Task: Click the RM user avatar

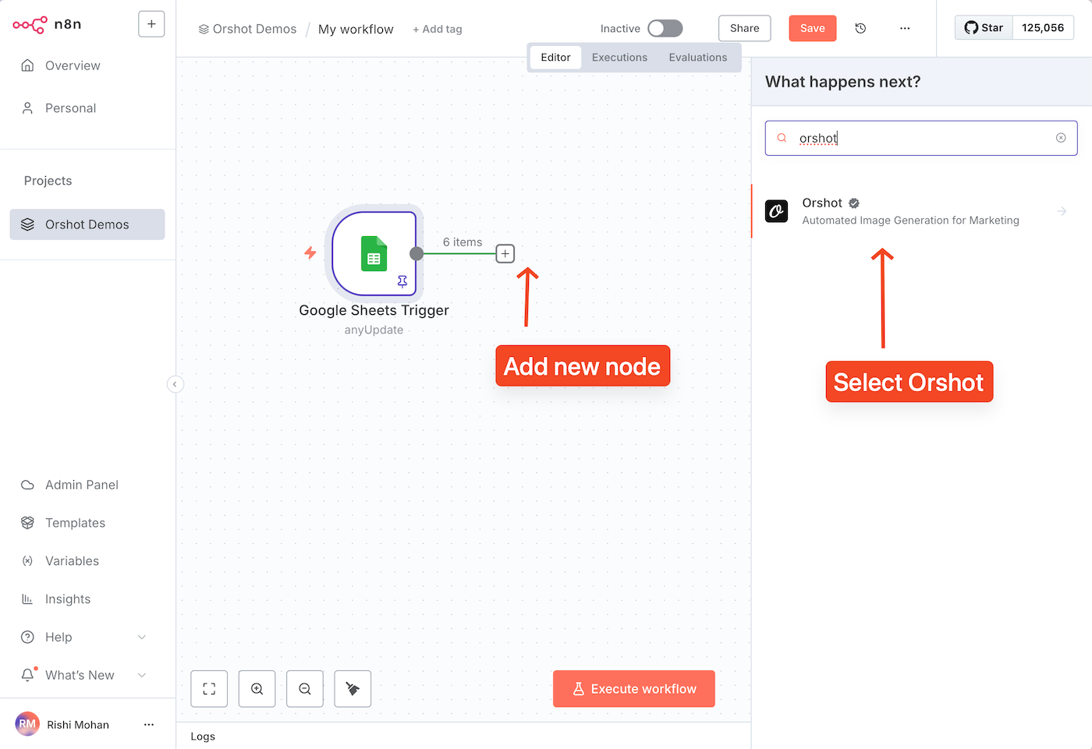Action: tap(27, 724)
